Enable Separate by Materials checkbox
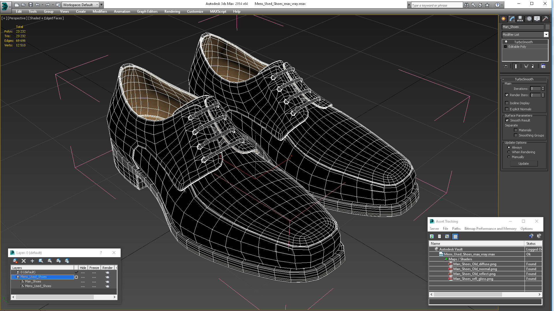The image size is (554, 311). (516, 130)
